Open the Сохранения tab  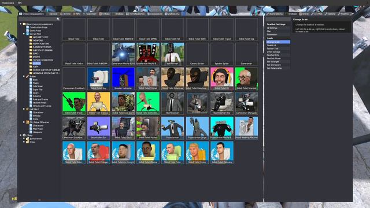[x=155, y=14]
